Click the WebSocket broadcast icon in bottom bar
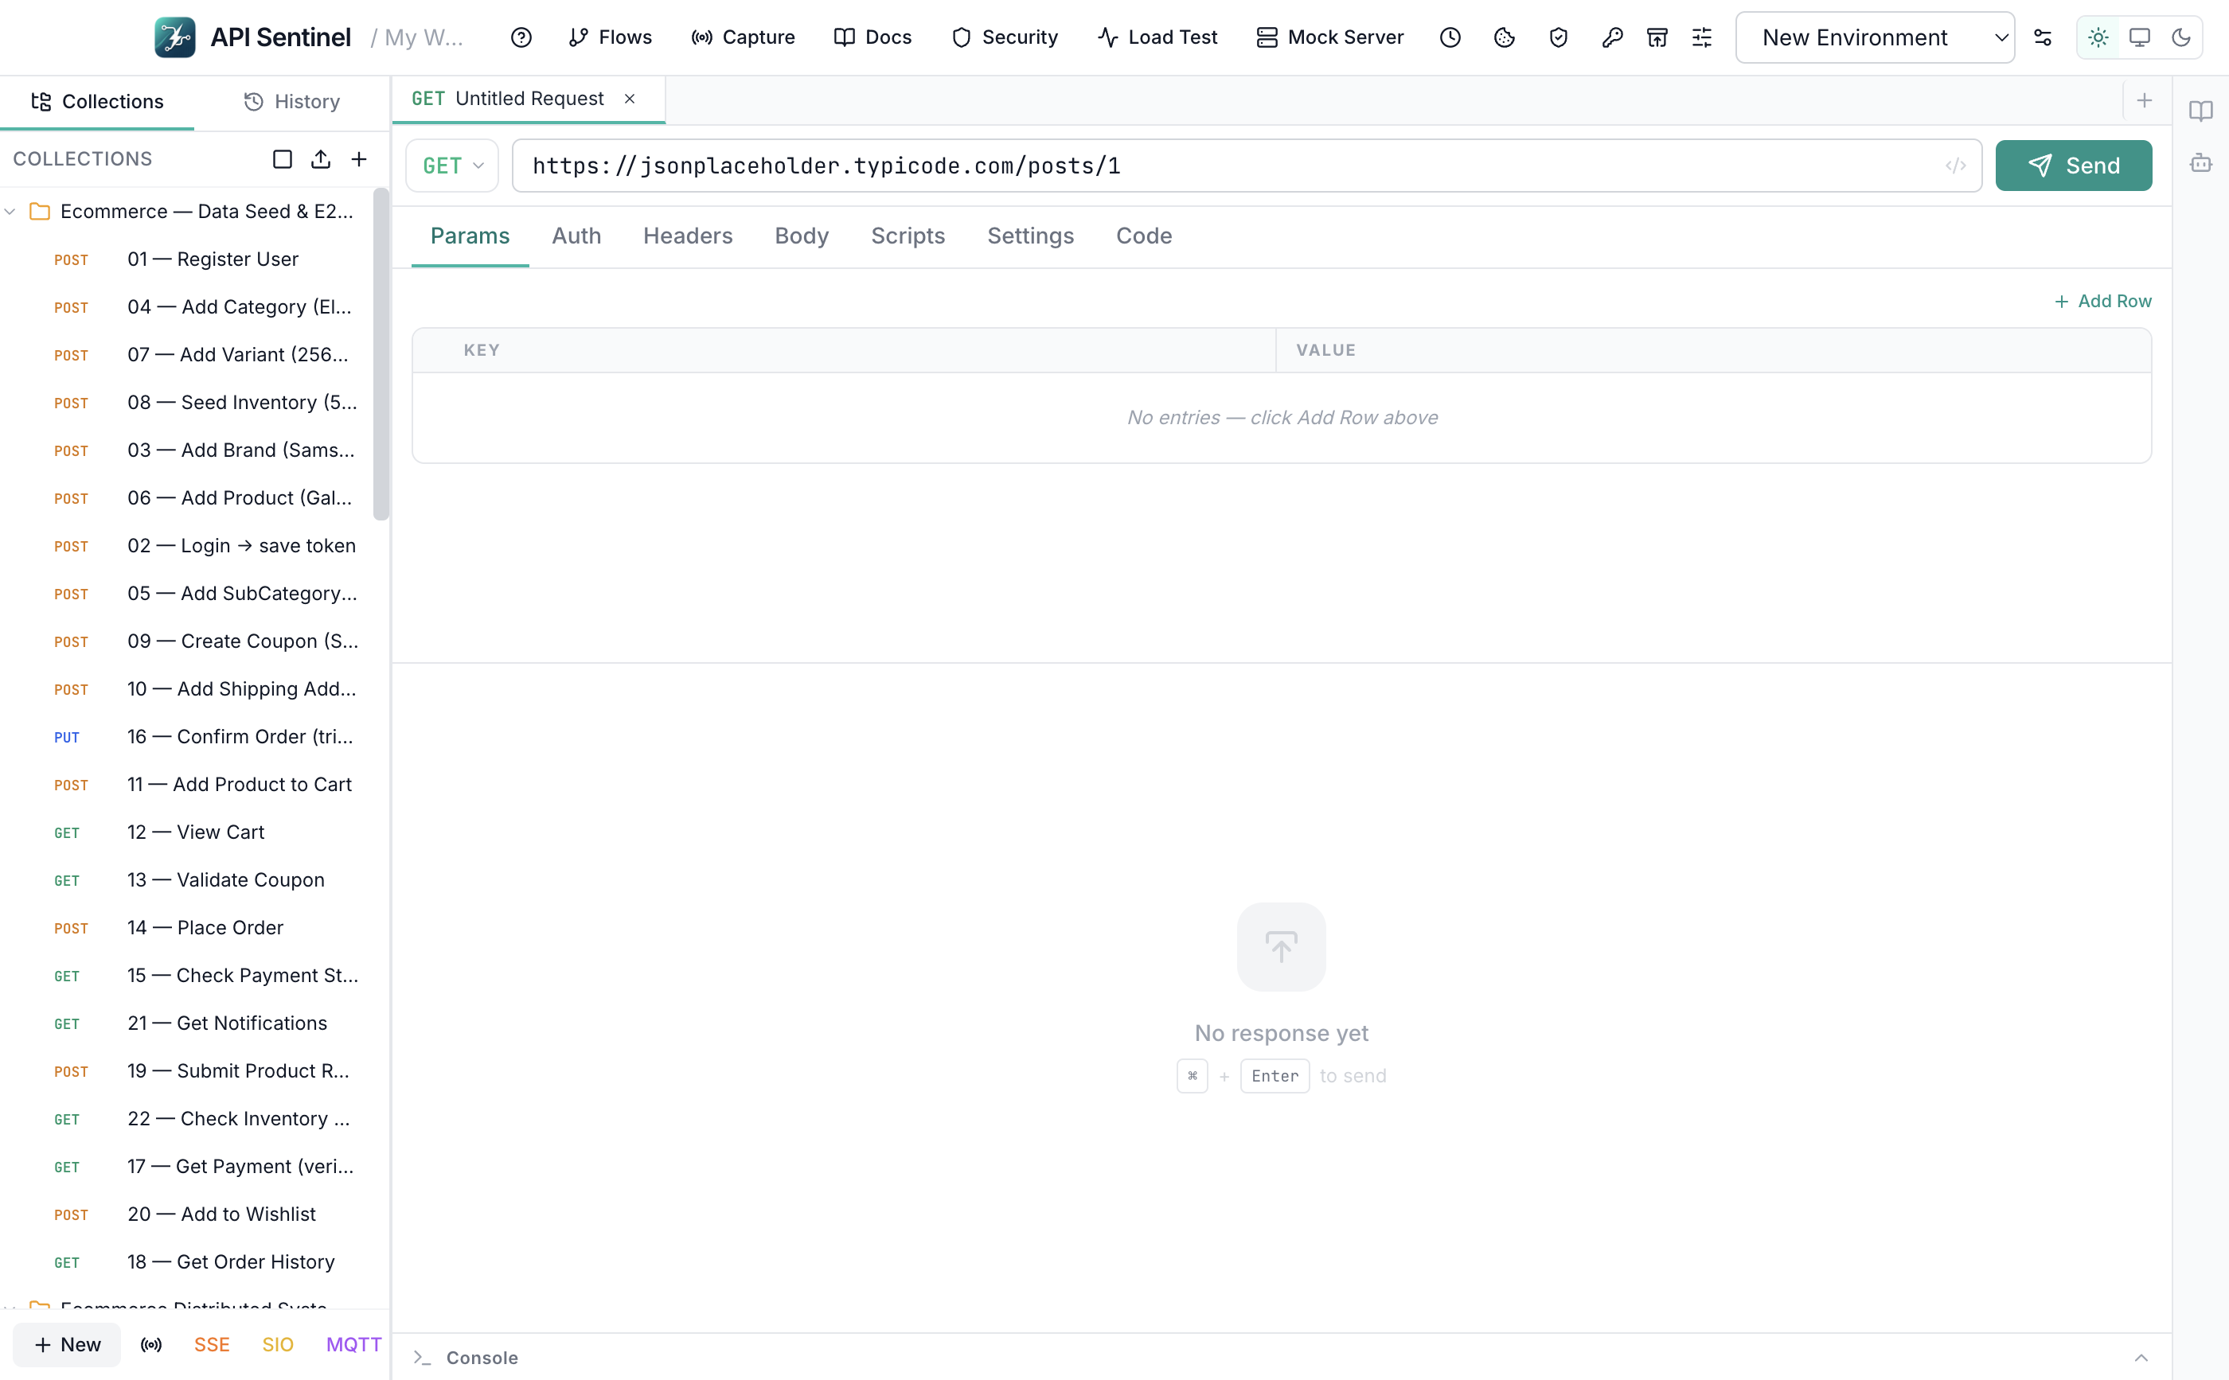Viewport: 2229px width, 1380px height. [151, 1344]
